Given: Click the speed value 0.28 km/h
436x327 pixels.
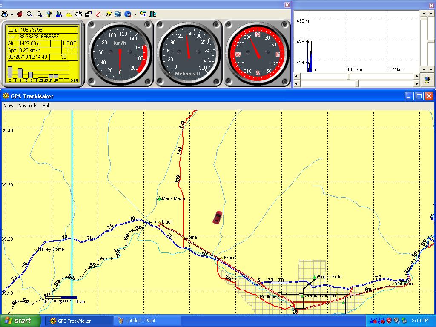Looking at the screenshot, I should point(30,50).
